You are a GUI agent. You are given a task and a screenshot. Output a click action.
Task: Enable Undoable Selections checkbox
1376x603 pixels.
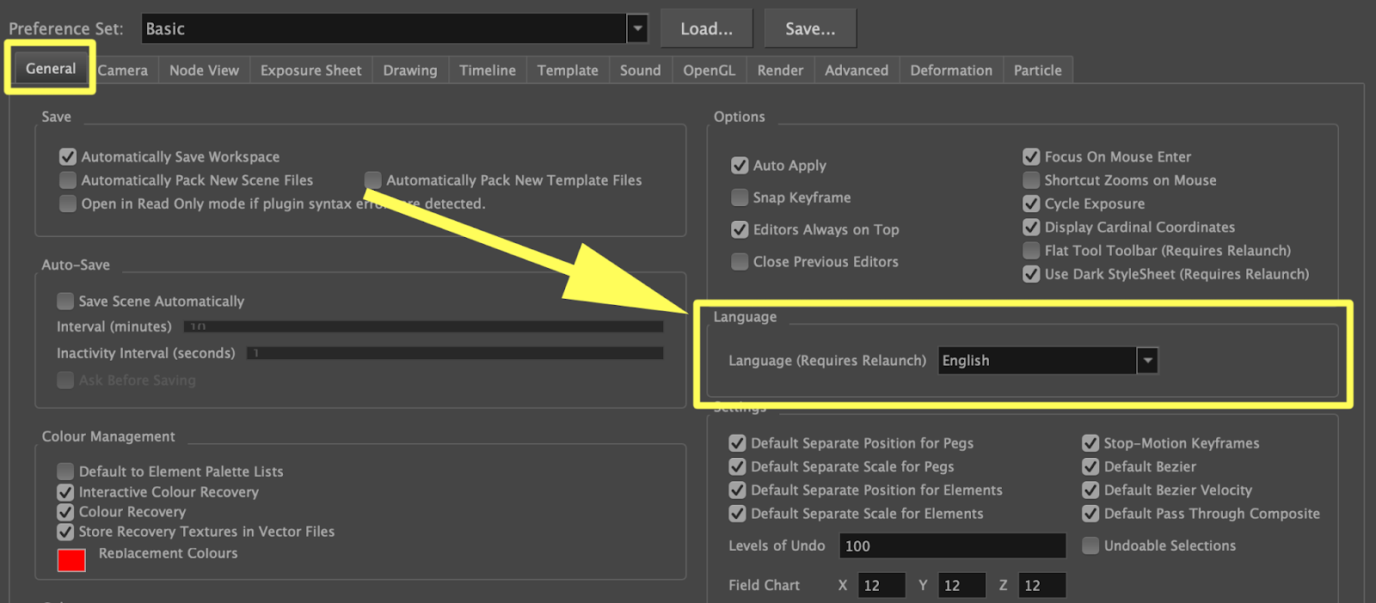click(1090, 545)
